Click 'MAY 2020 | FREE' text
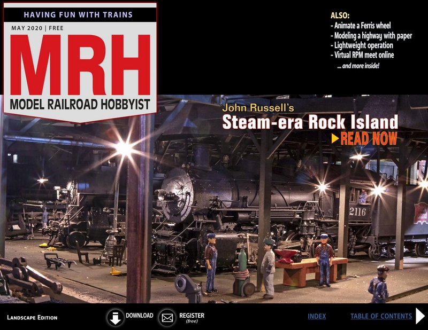Viewport: 428px width, 330px height. pos(37,28)
